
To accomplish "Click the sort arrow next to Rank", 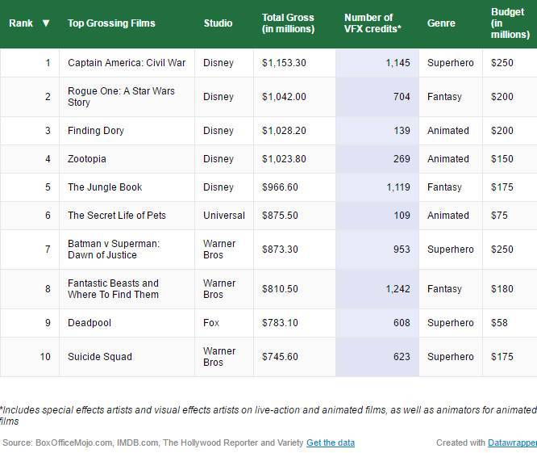I will (x=46, y=23).
